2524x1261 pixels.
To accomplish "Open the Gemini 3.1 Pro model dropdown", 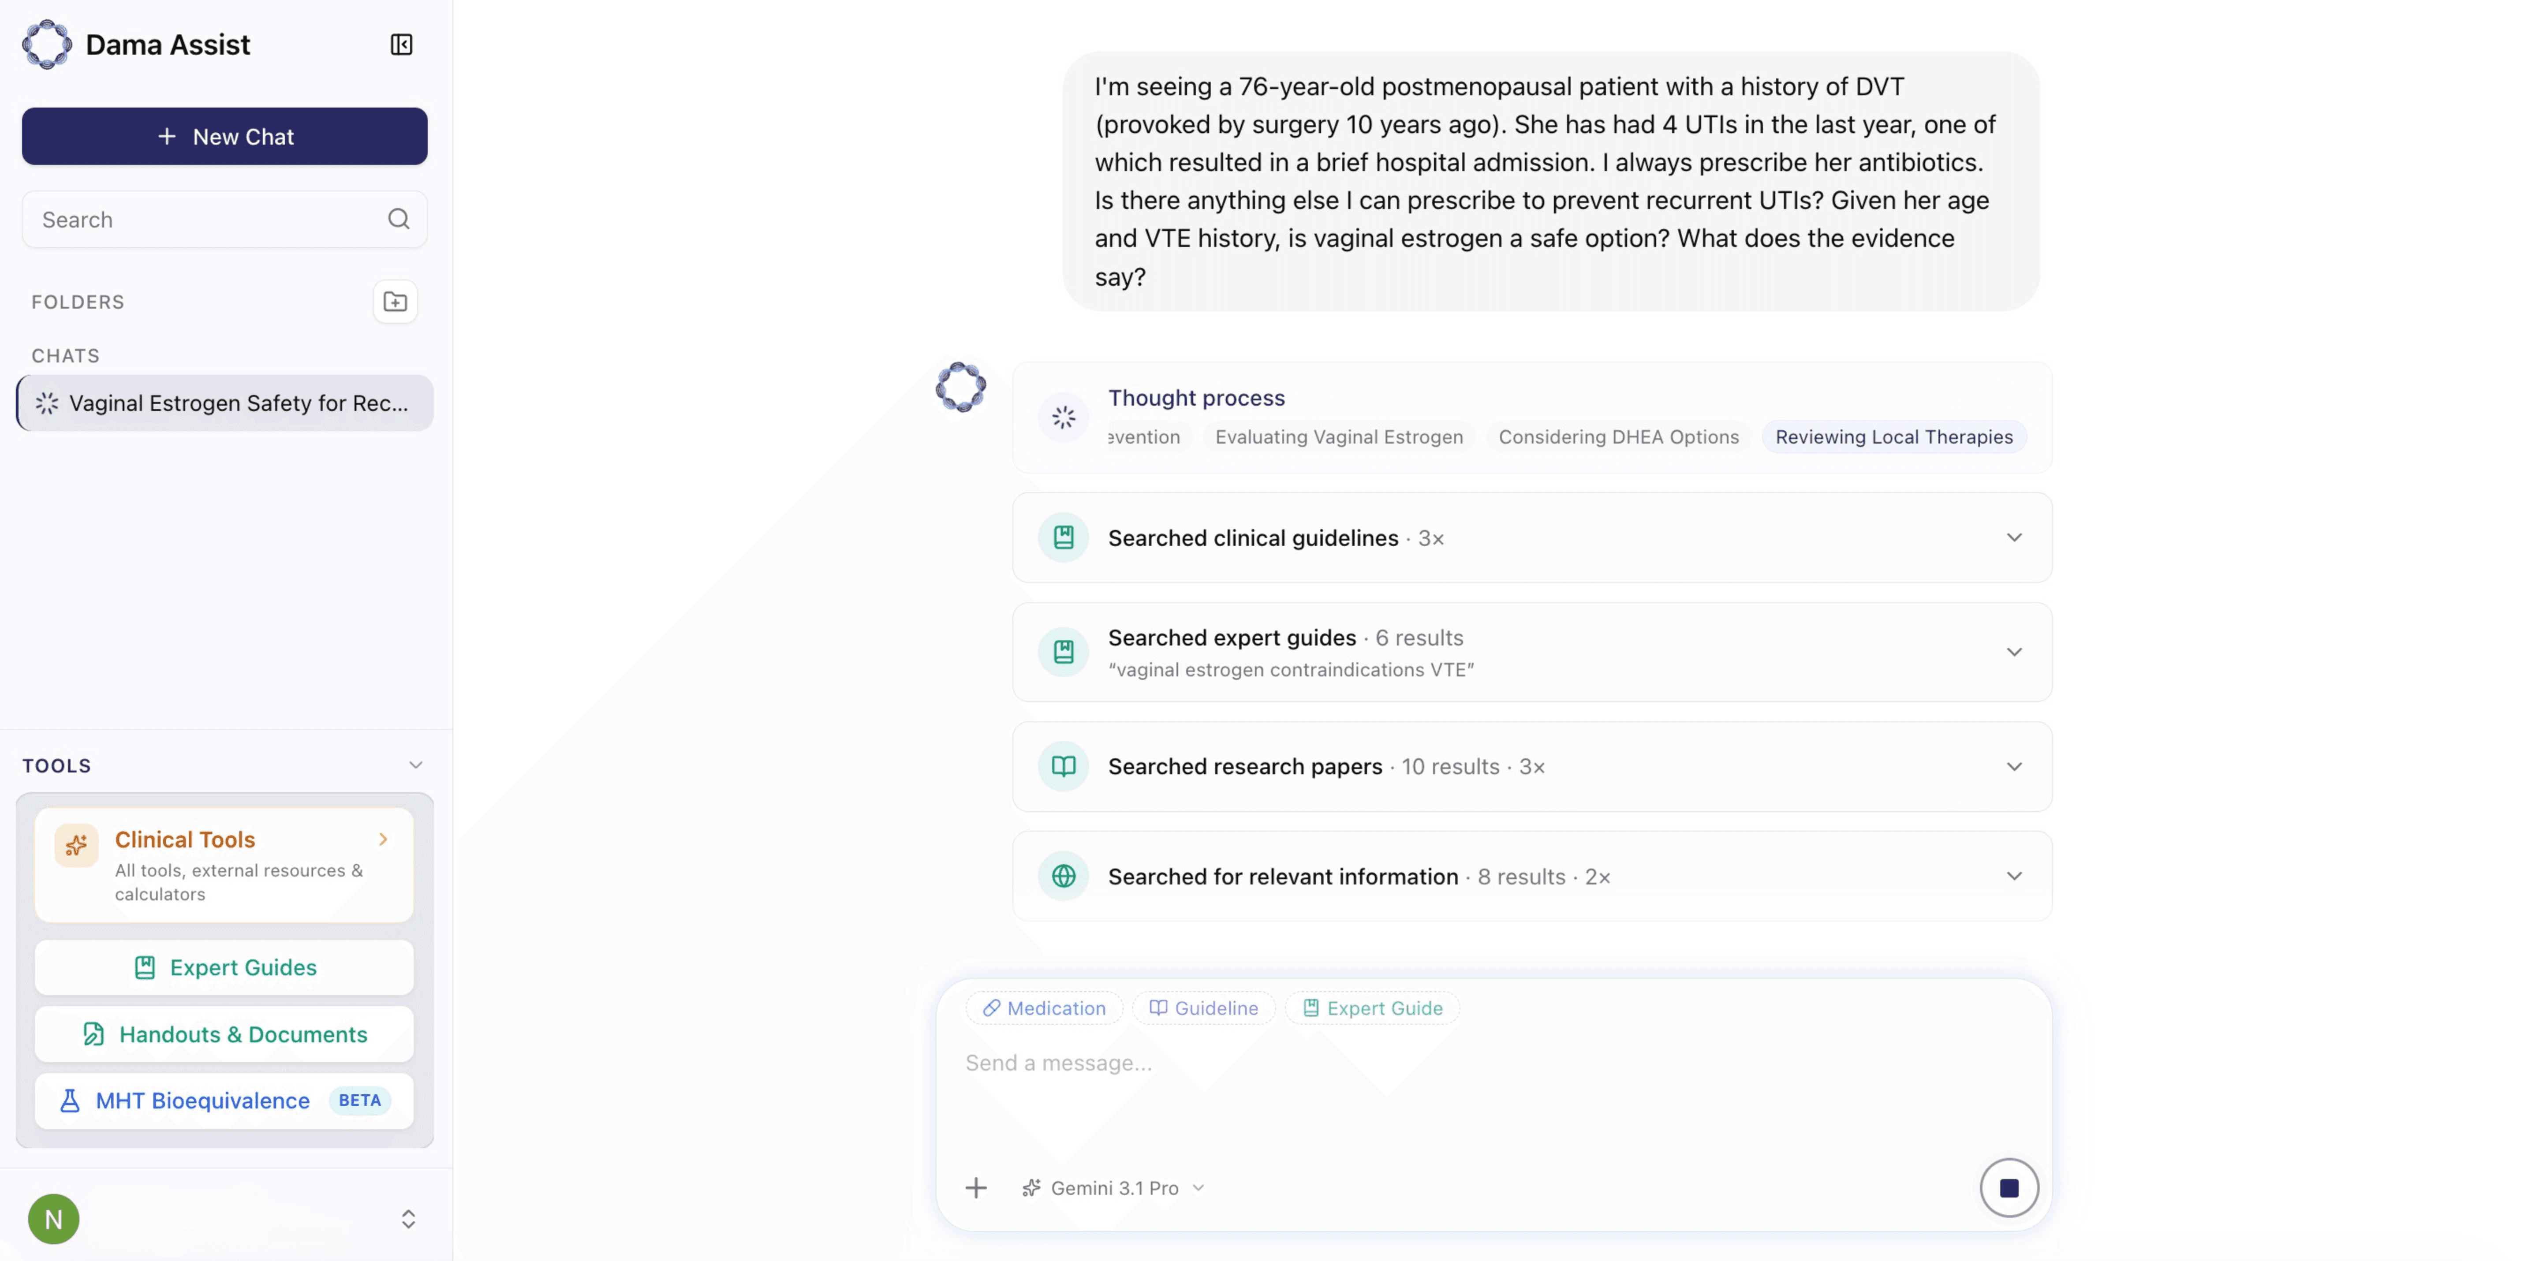I will (x=1113, y=1189).
